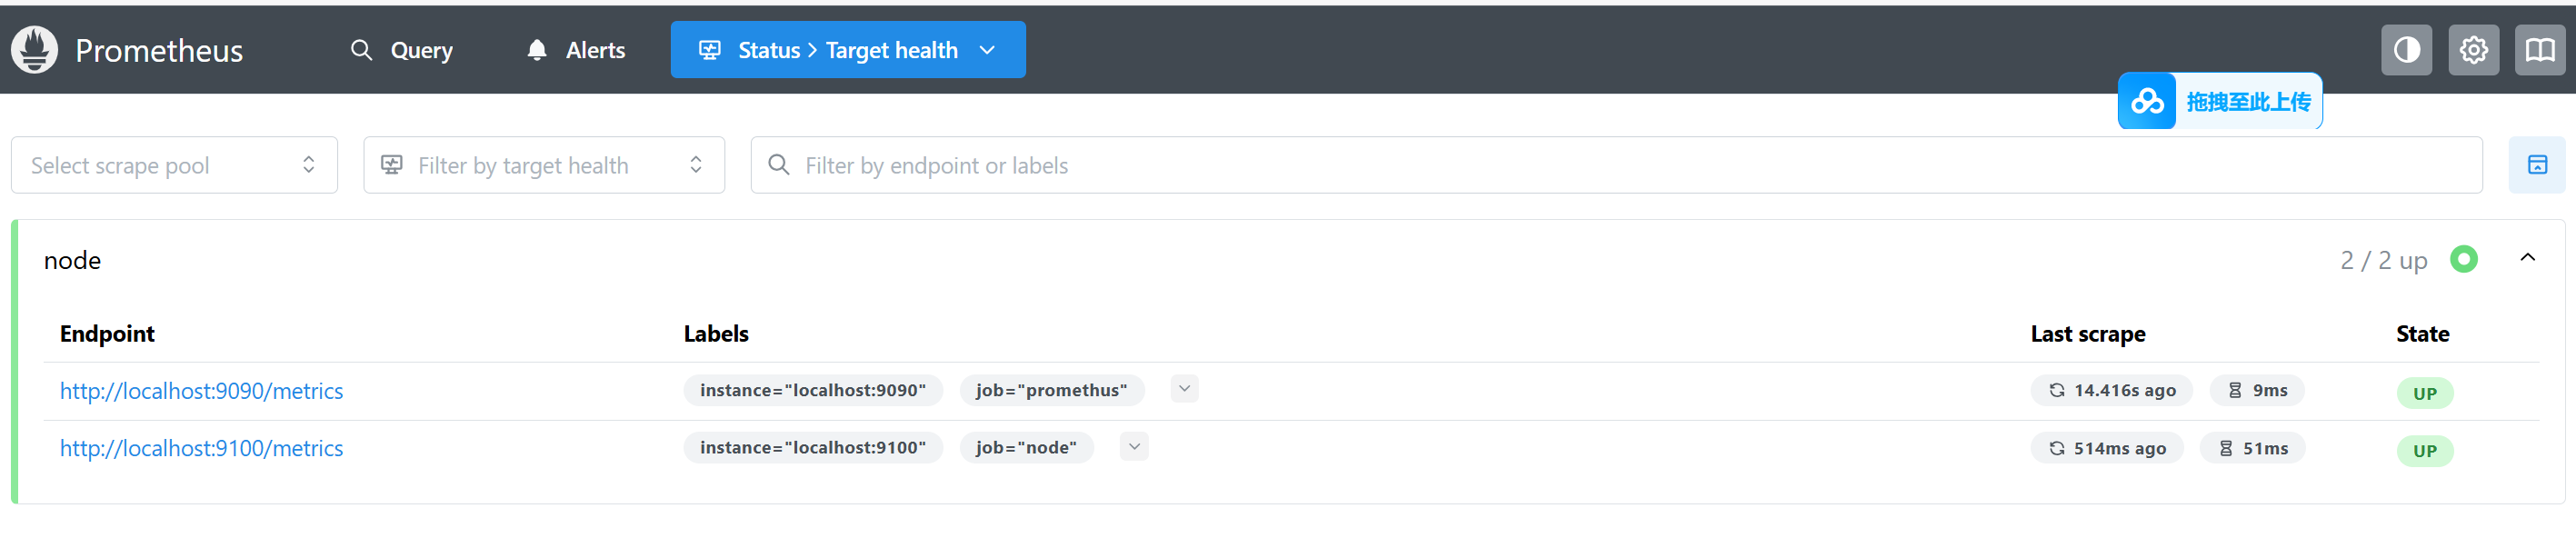Viewport: 2576px width, 538px height.
Task: Open the localhost:9100/metrics endpoint link
Action: (x=201, y=448)
